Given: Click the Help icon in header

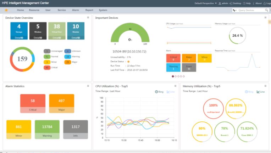Looking at the screenshot, I should (x=244, y=3).
